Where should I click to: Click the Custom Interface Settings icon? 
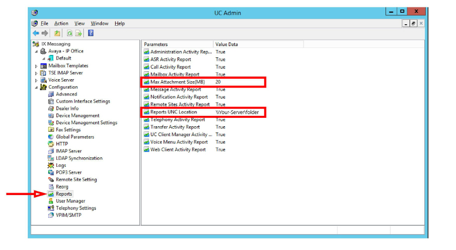51,101
